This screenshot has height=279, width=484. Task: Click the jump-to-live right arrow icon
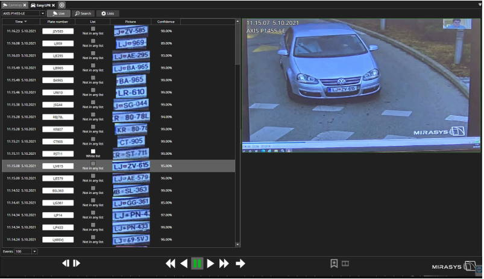click(x=240, y=263)
